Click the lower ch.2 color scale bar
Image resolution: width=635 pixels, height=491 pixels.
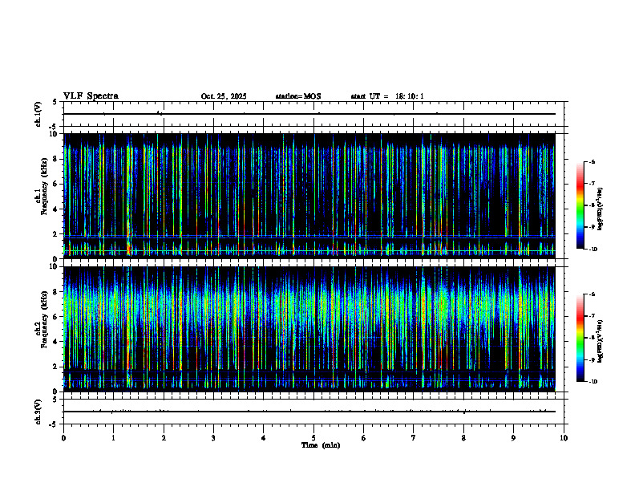(x=580, y=338)
